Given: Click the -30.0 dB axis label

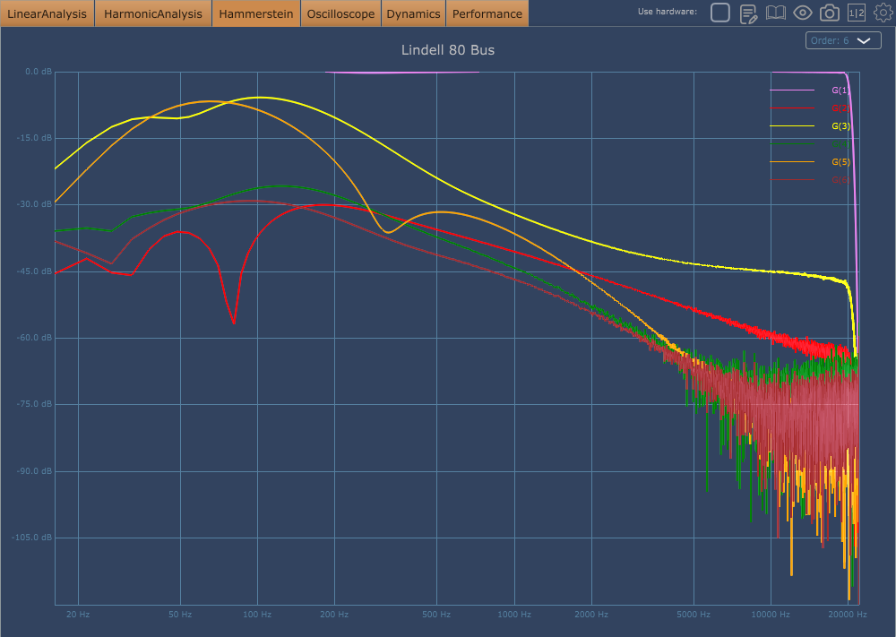Looking at the screenshot, I should tap(35, 204).
